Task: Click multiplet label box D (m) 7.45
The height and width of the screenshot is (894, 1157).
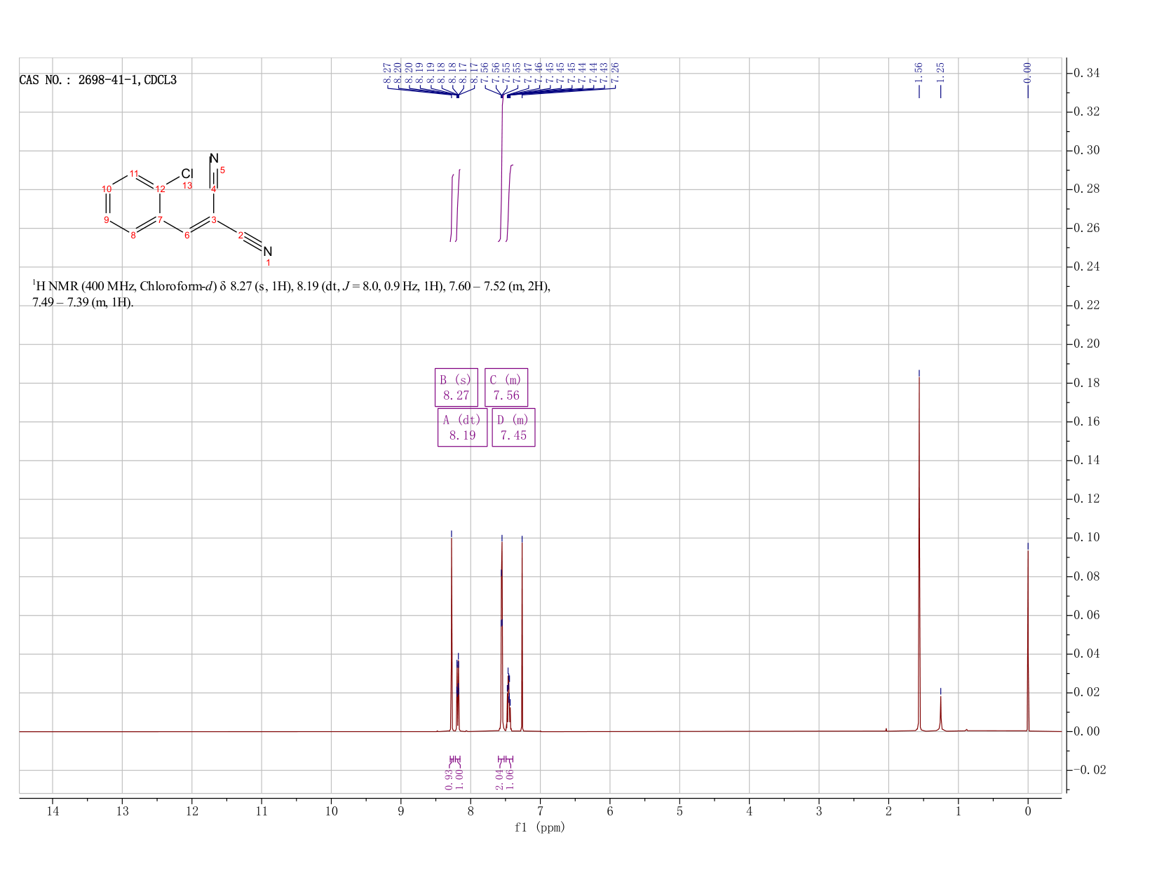Action: click(x=513, y=428)
